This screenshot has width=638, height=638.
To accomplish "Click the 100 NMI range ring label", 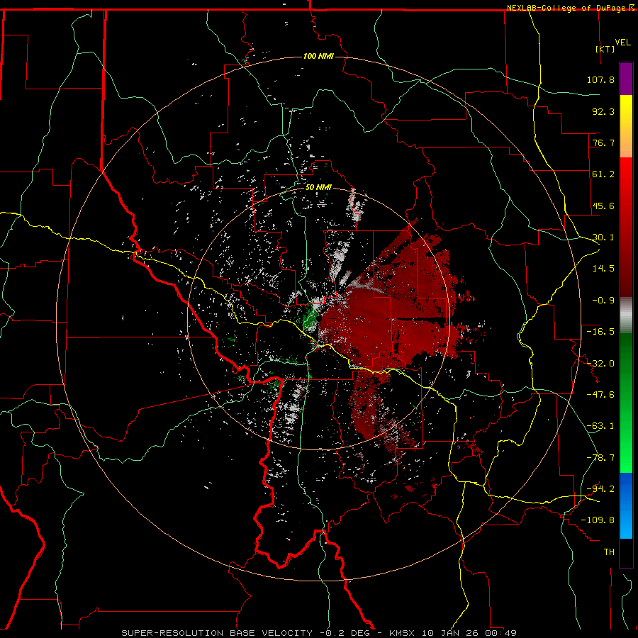I will click(x=318, y=56).
